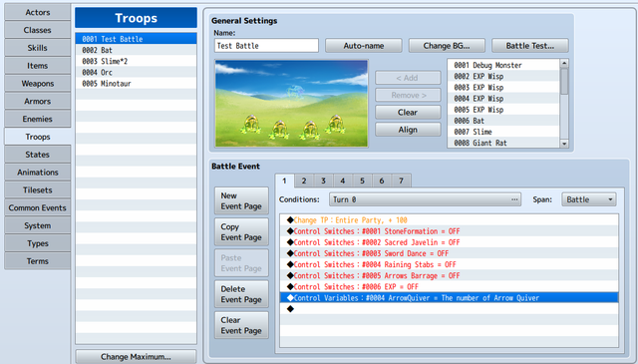Viewport: 638px width, 364px height.
Task: Select 0002 EXP Wisp in enemy list
Action: [x=503, y=76]
